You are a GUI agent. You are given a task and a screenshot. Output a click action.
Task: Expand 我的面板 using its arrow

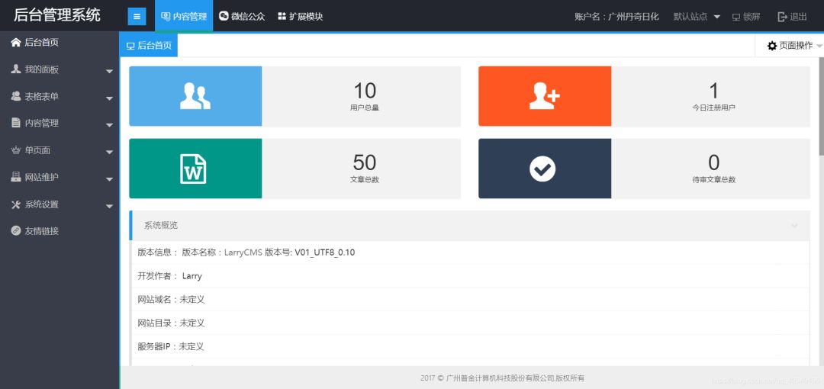coord(109,71)
